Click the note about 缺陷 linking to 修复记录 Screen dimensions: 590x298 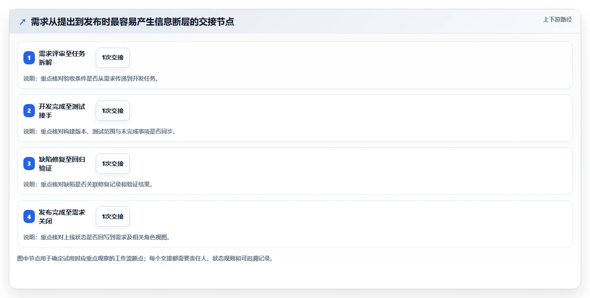pyautogui.click(x=88, y=184)
